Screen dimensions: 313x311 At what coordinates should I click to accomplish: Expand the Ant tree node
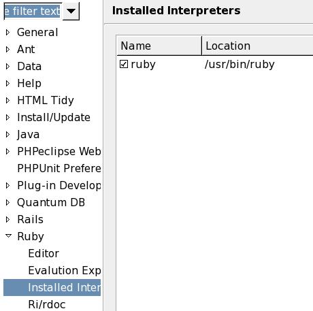pyautogui.click(x=7, y=50)
